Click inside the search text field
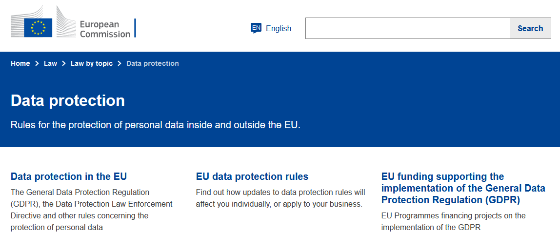The image size is (560, 252). pos(407,28)
